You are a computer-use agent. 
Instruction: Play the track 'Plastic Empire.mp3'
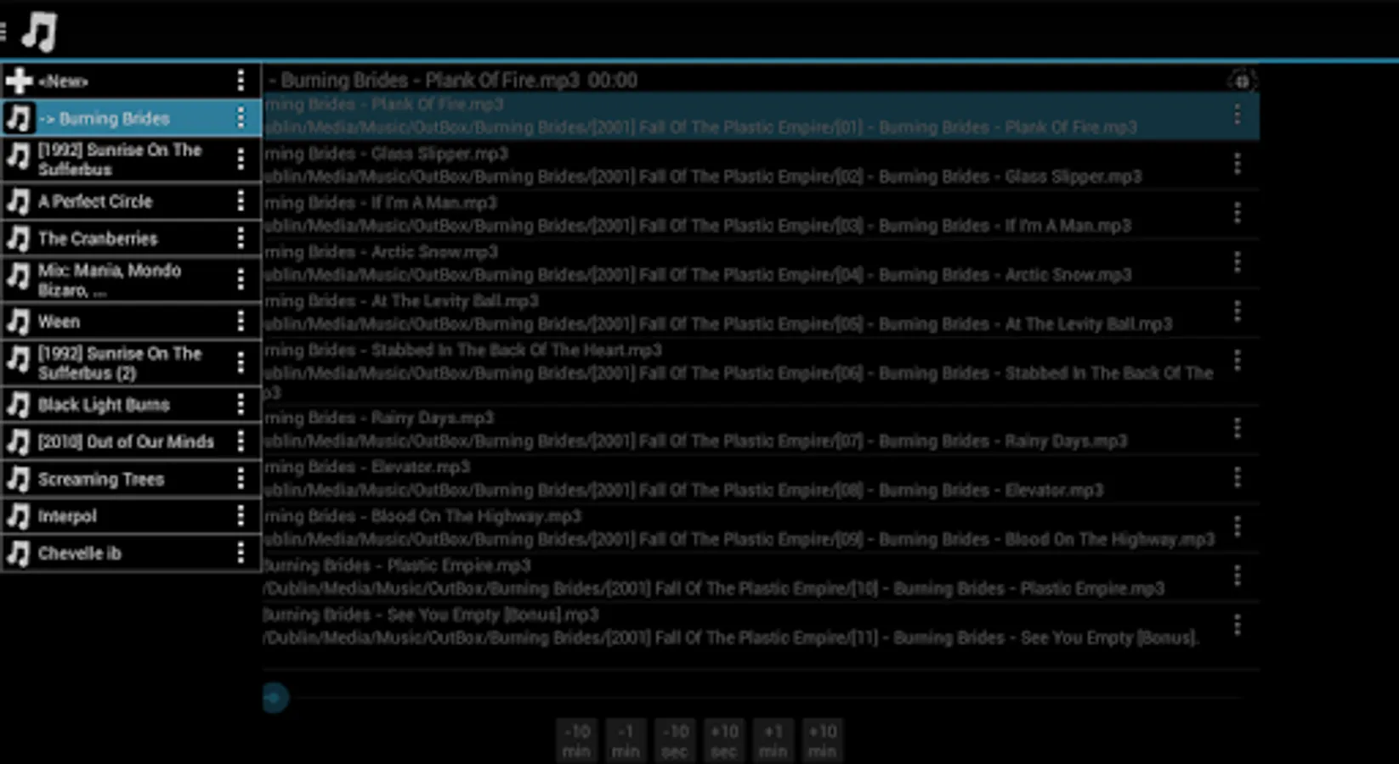pos(761,577)
